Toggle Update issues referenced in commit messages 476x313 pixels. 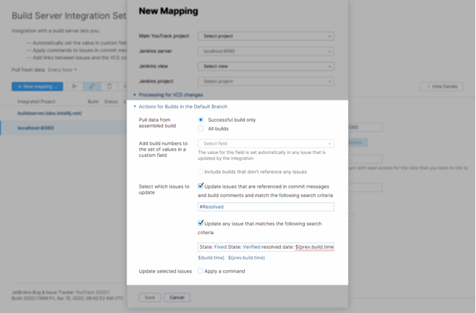pos(200,185)
